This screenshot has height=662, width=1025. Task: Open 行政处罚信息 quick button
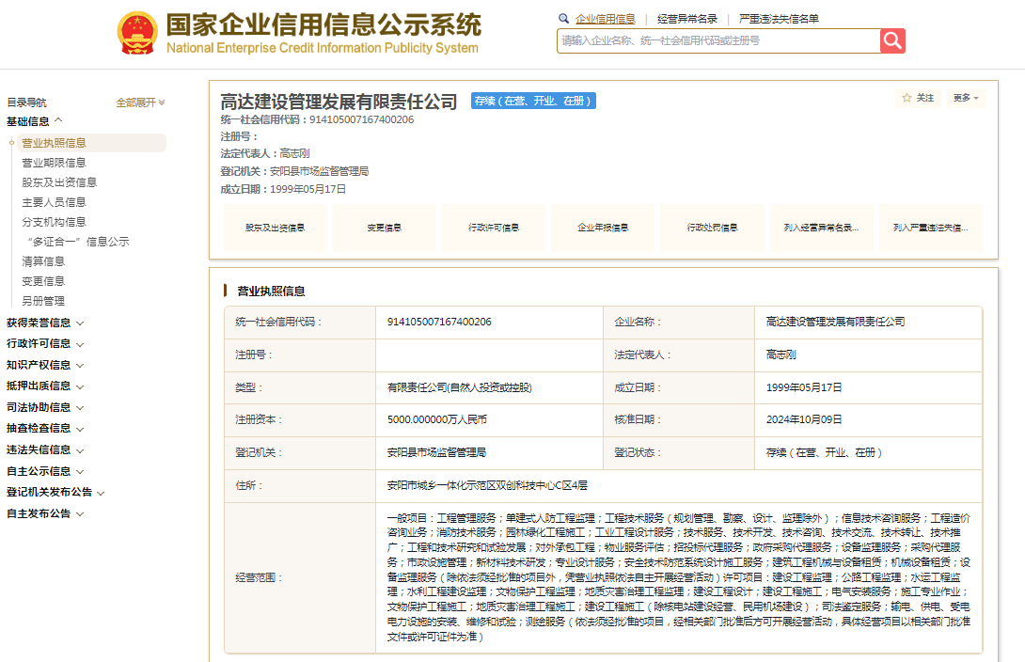coord(712,228)
